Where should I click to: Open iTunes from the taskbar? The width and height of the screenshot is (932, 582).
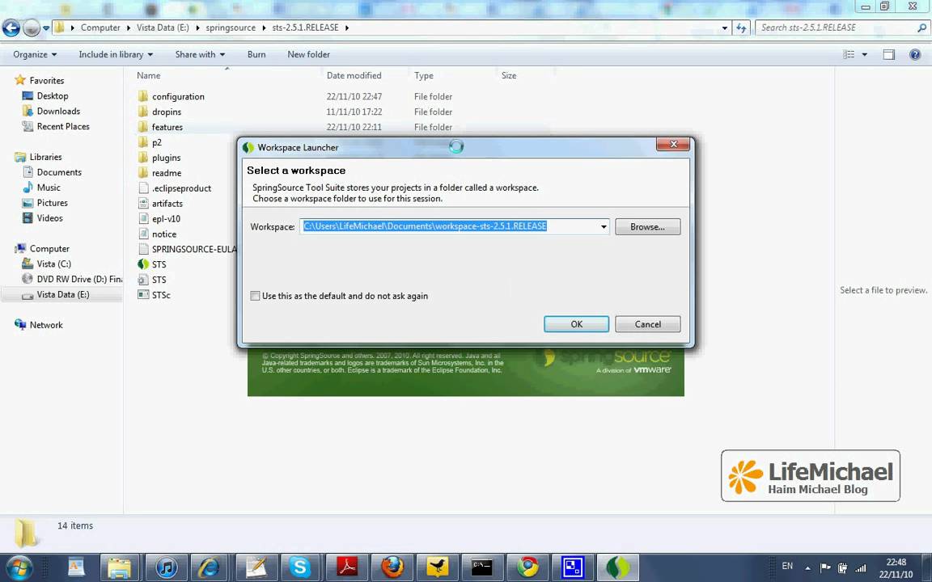point(167,567)
